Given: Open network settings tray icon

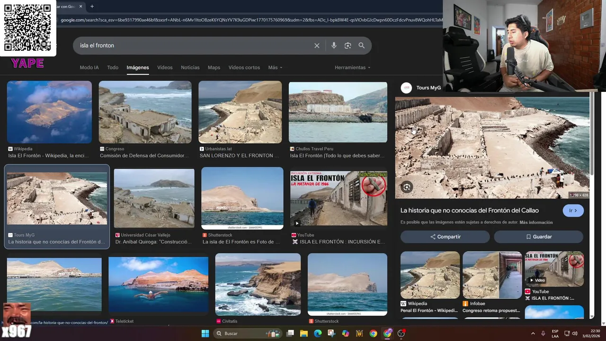Looking at the screenshot, I should (x=567, y=333).
